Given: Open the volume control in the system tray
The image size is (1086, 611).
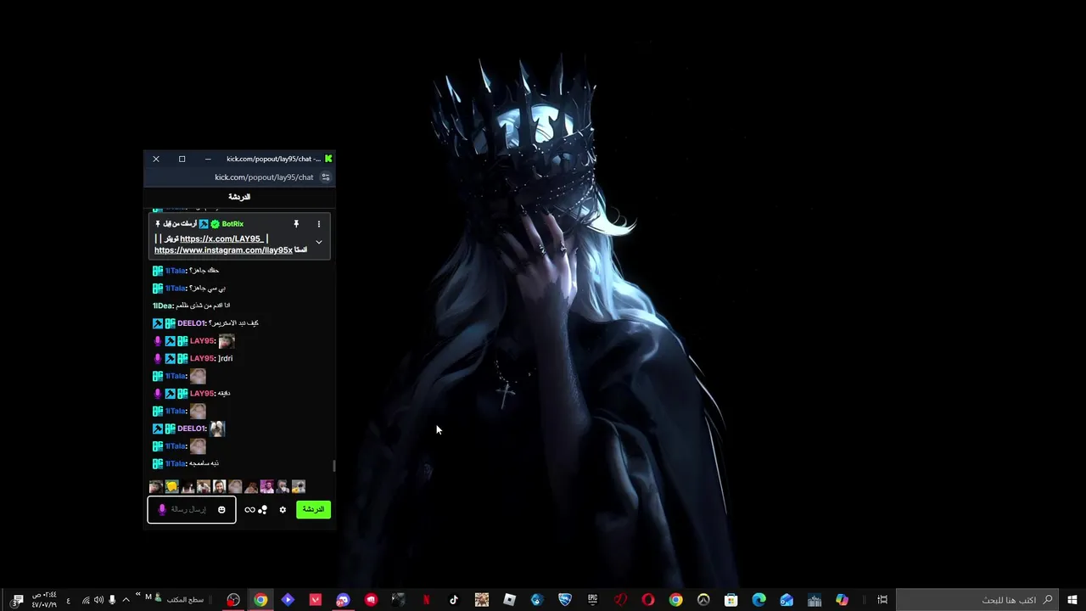Looking at the screenshot, I should point(98,600).
